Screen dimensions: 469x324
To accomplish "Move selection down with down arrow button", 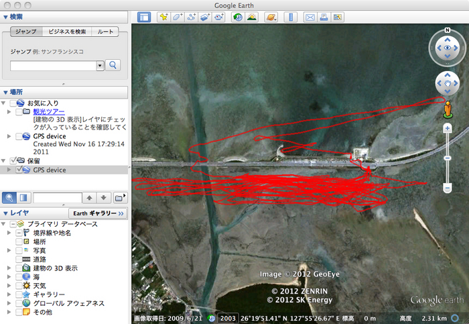I will 103,198.
